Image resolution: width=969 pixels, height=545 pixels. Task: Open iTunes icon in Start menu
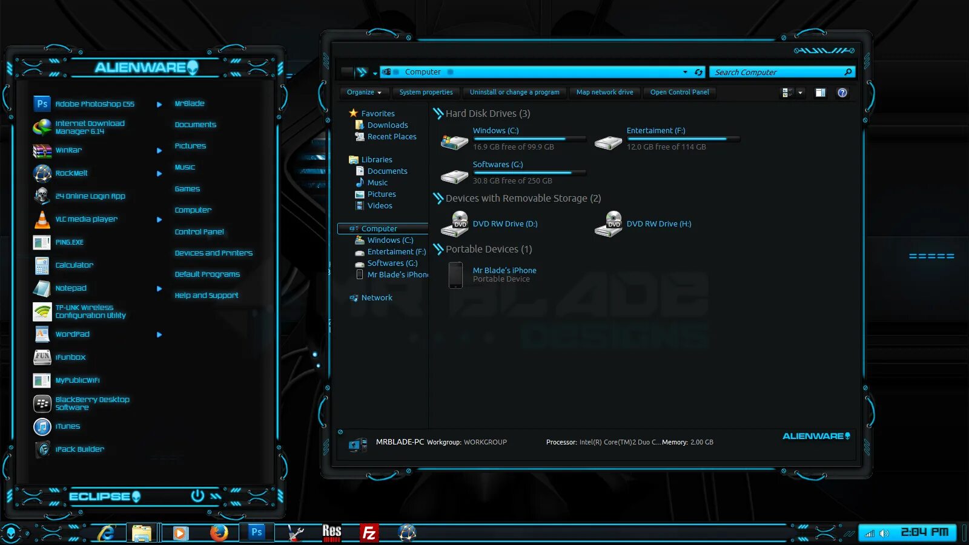click(42, 426)
